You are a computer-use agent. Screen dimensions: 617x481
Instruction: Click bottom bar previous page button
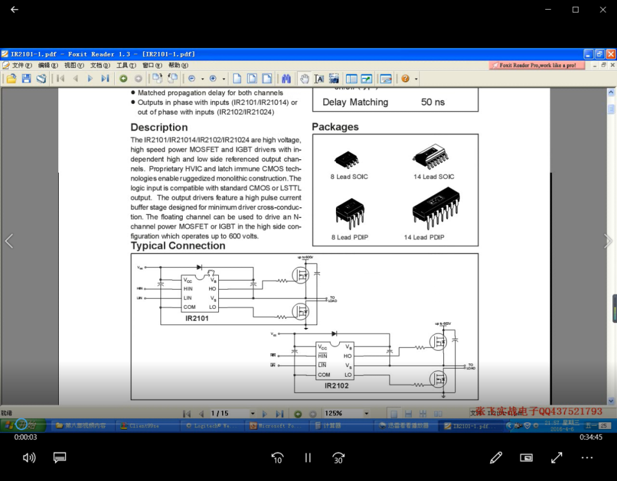point(202,414)
